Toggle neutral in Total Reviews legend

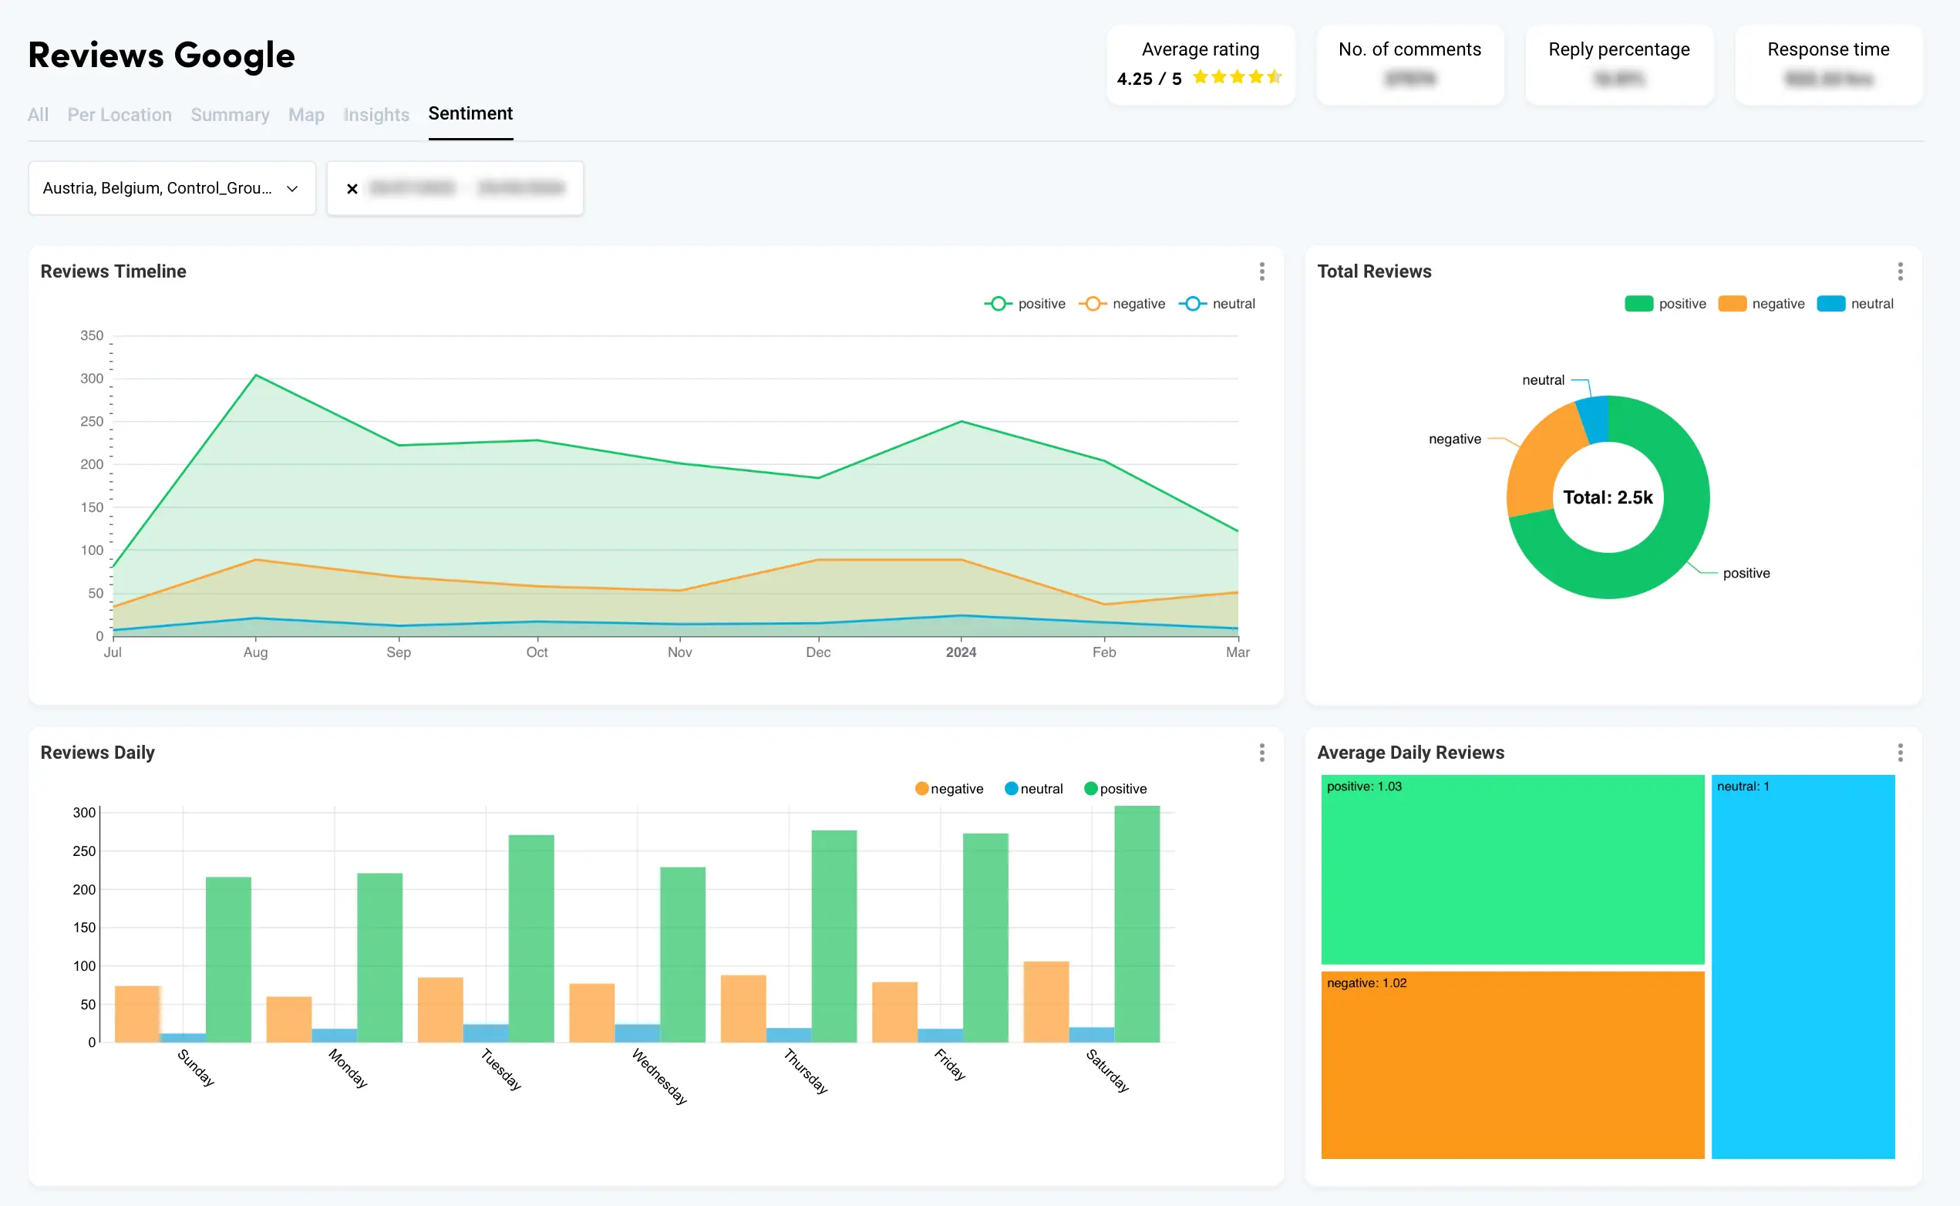1854,304
